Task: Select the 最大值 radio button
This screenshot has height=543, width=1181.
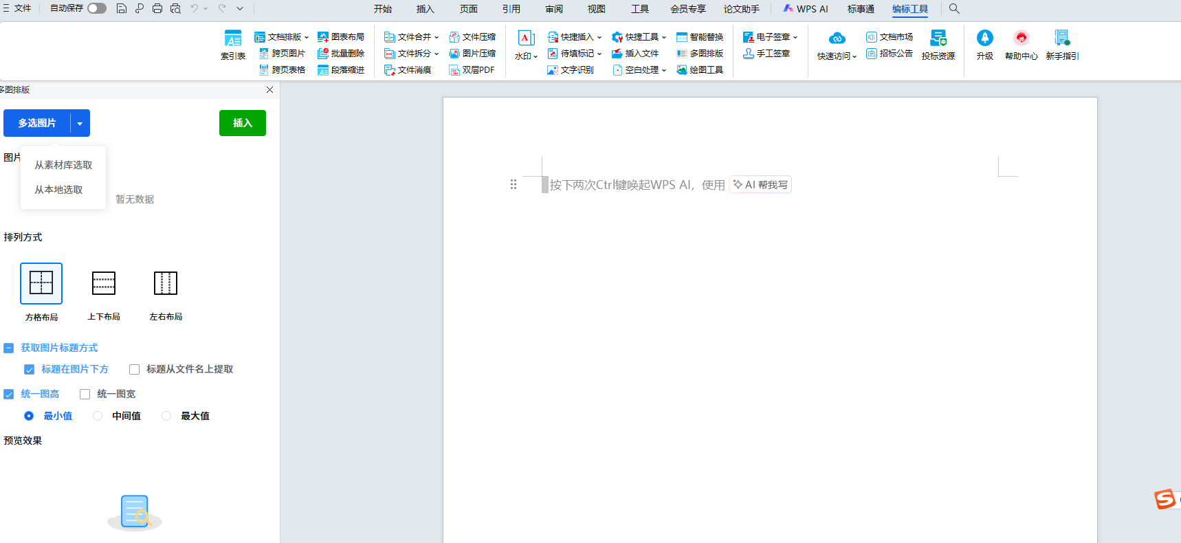Action: (166, 416)
